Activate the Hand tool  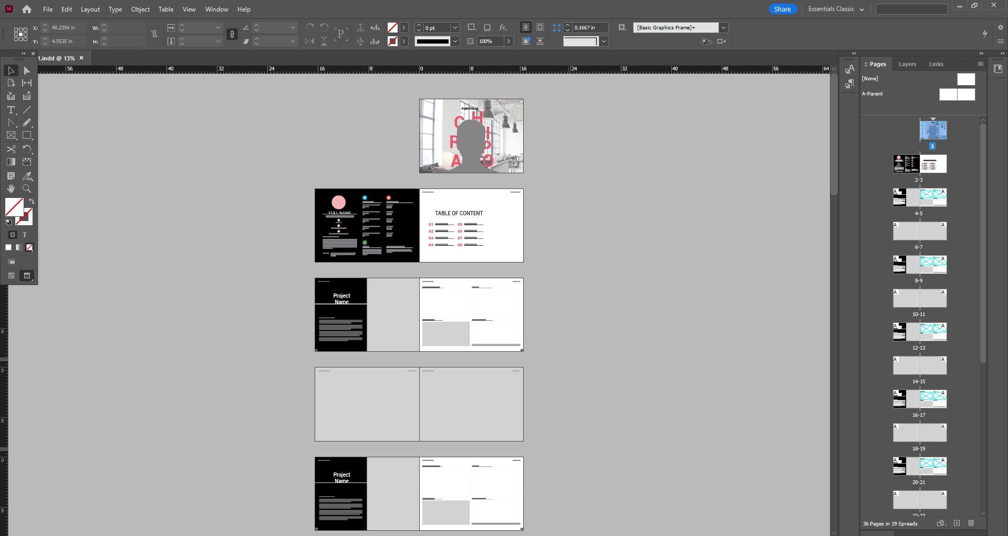point(11,188)
